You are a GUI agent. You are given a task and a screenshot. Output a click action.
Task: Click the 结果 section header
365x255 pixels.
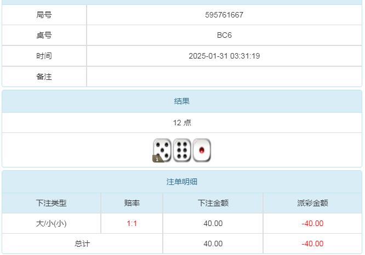tap(182, 101)
